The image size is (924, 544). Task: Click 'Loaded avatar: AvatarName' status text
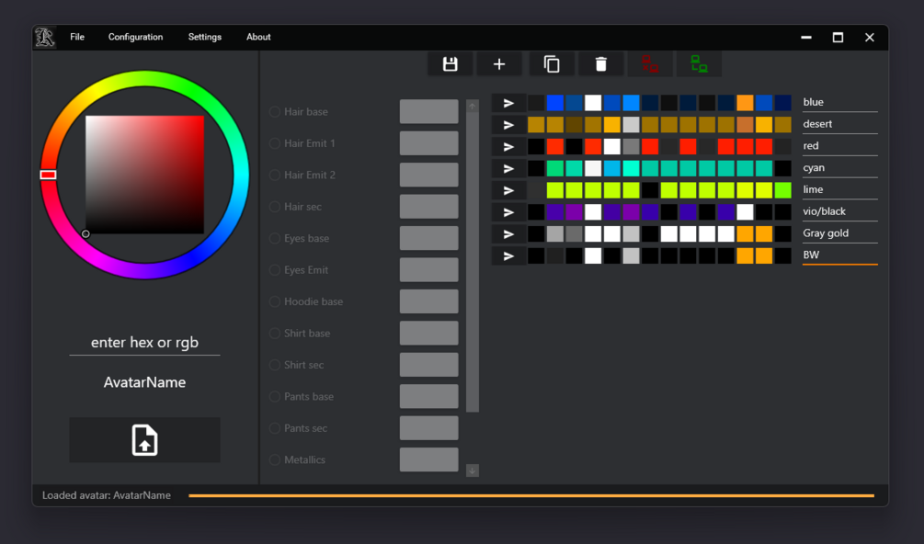pyautogui.click(x=107, y=495)
